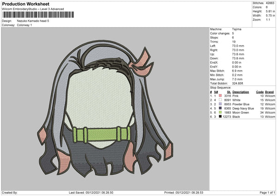The height and width of the screenshot is (196, 277).
Task: Click the Colors count value '6'
Action: [266, 7]
